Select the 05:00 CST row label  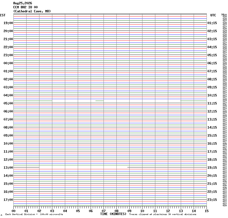coord(8,103)
